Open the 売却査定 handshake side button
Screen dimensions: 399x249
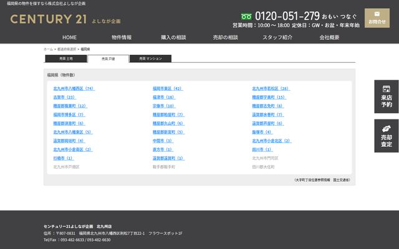pos(387,136)
